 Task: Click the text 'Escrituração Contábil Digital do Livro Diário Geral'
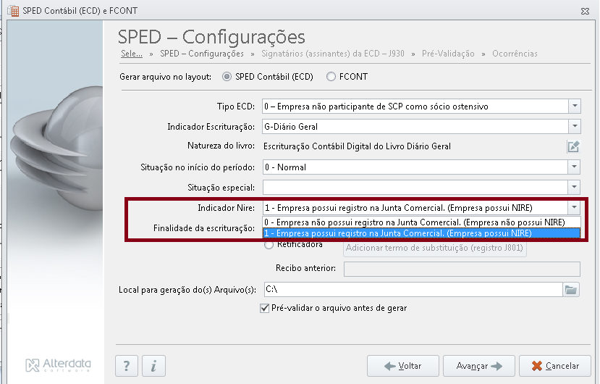[x=357, y=146]
